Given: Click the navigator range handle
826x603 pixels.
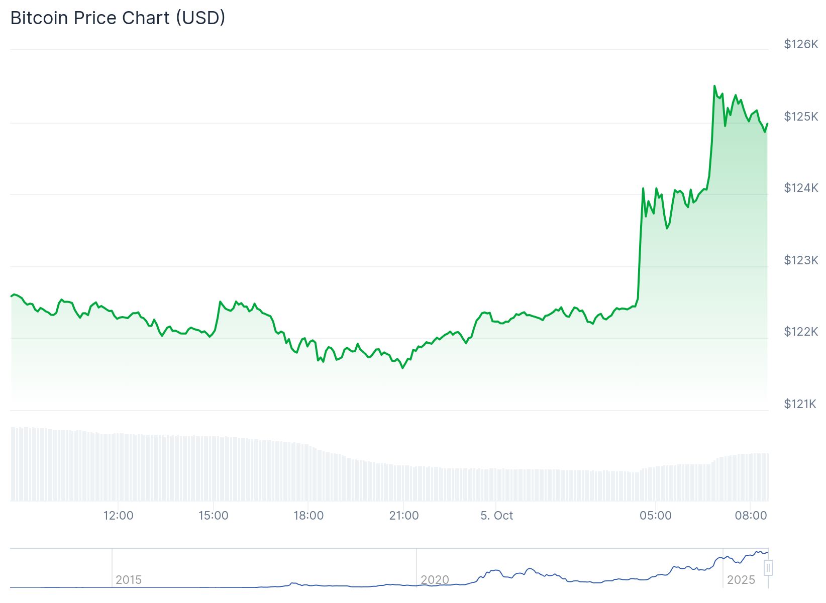Looking at the screenshot, I should coord(768,568).
